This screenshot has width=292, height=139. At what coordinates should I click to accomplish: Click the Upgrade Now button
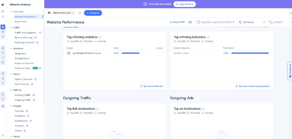point(184,4)
